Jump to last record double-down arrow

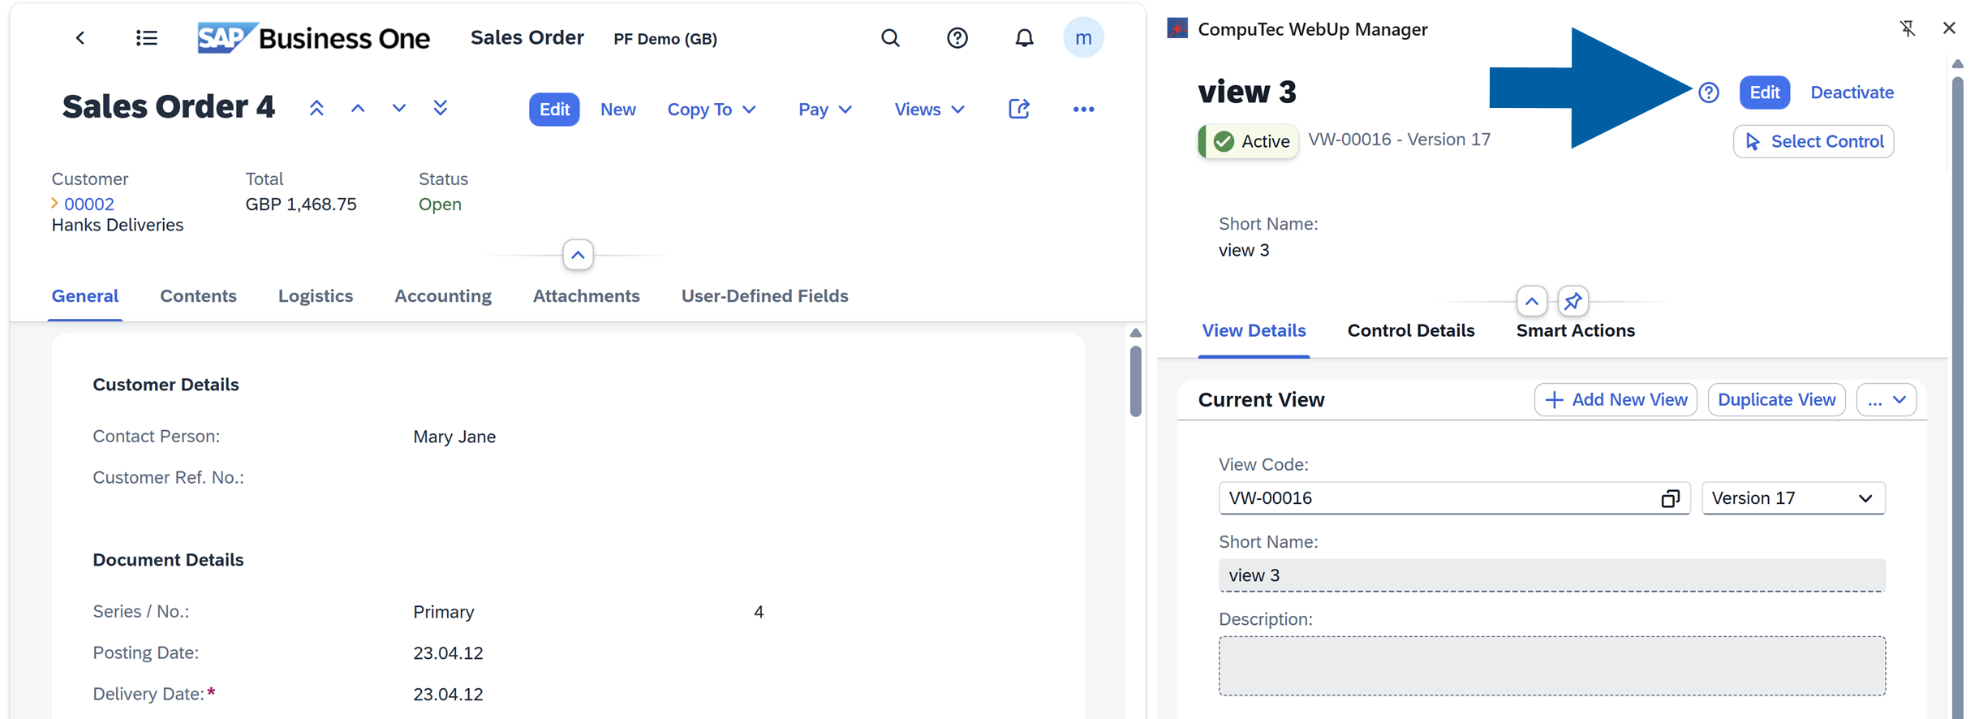point(441,109)
